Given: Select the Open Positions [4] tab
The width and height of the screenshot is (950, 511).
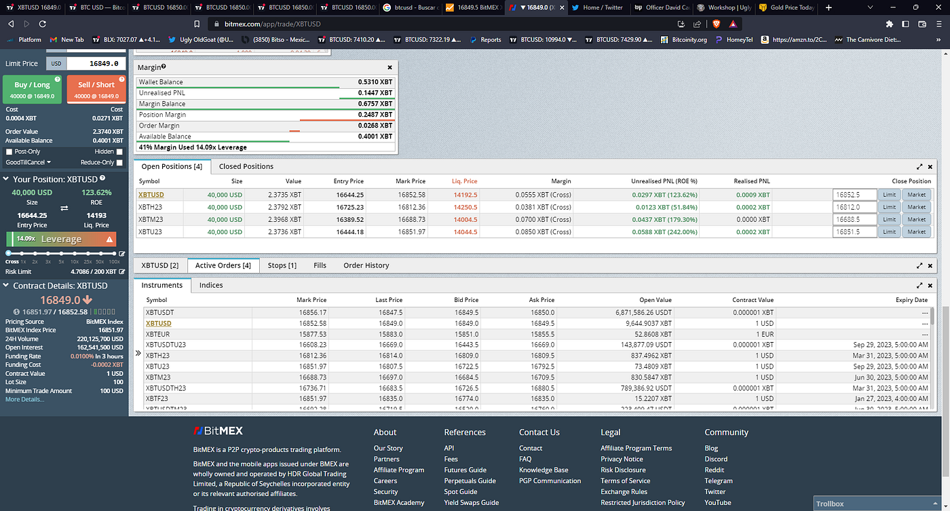Looking at the screenshot, I should (172, 166).
